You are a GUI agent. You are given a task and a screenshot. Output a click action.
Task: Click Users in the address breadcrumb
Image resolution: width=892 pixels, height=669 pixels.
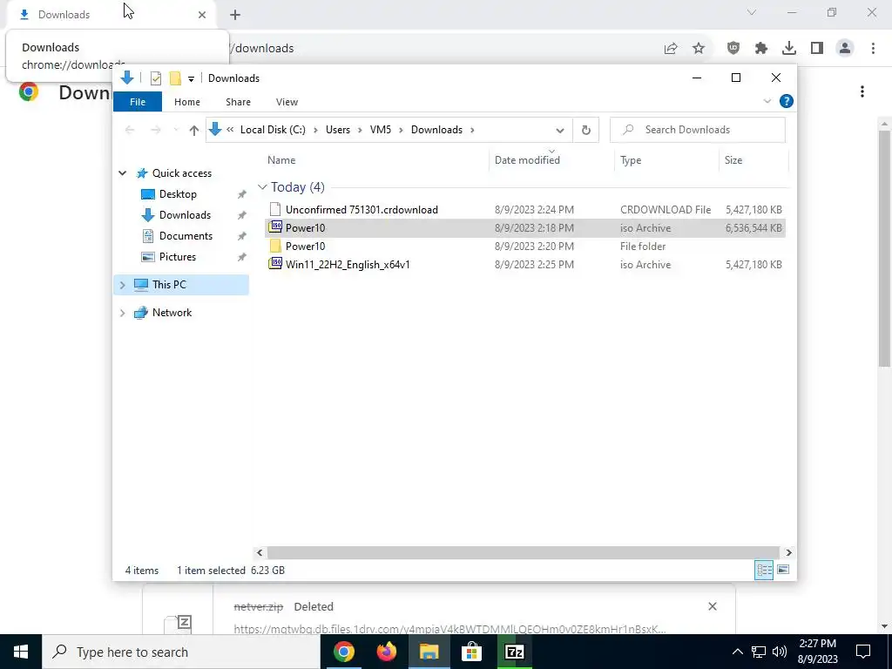point(338,130)
